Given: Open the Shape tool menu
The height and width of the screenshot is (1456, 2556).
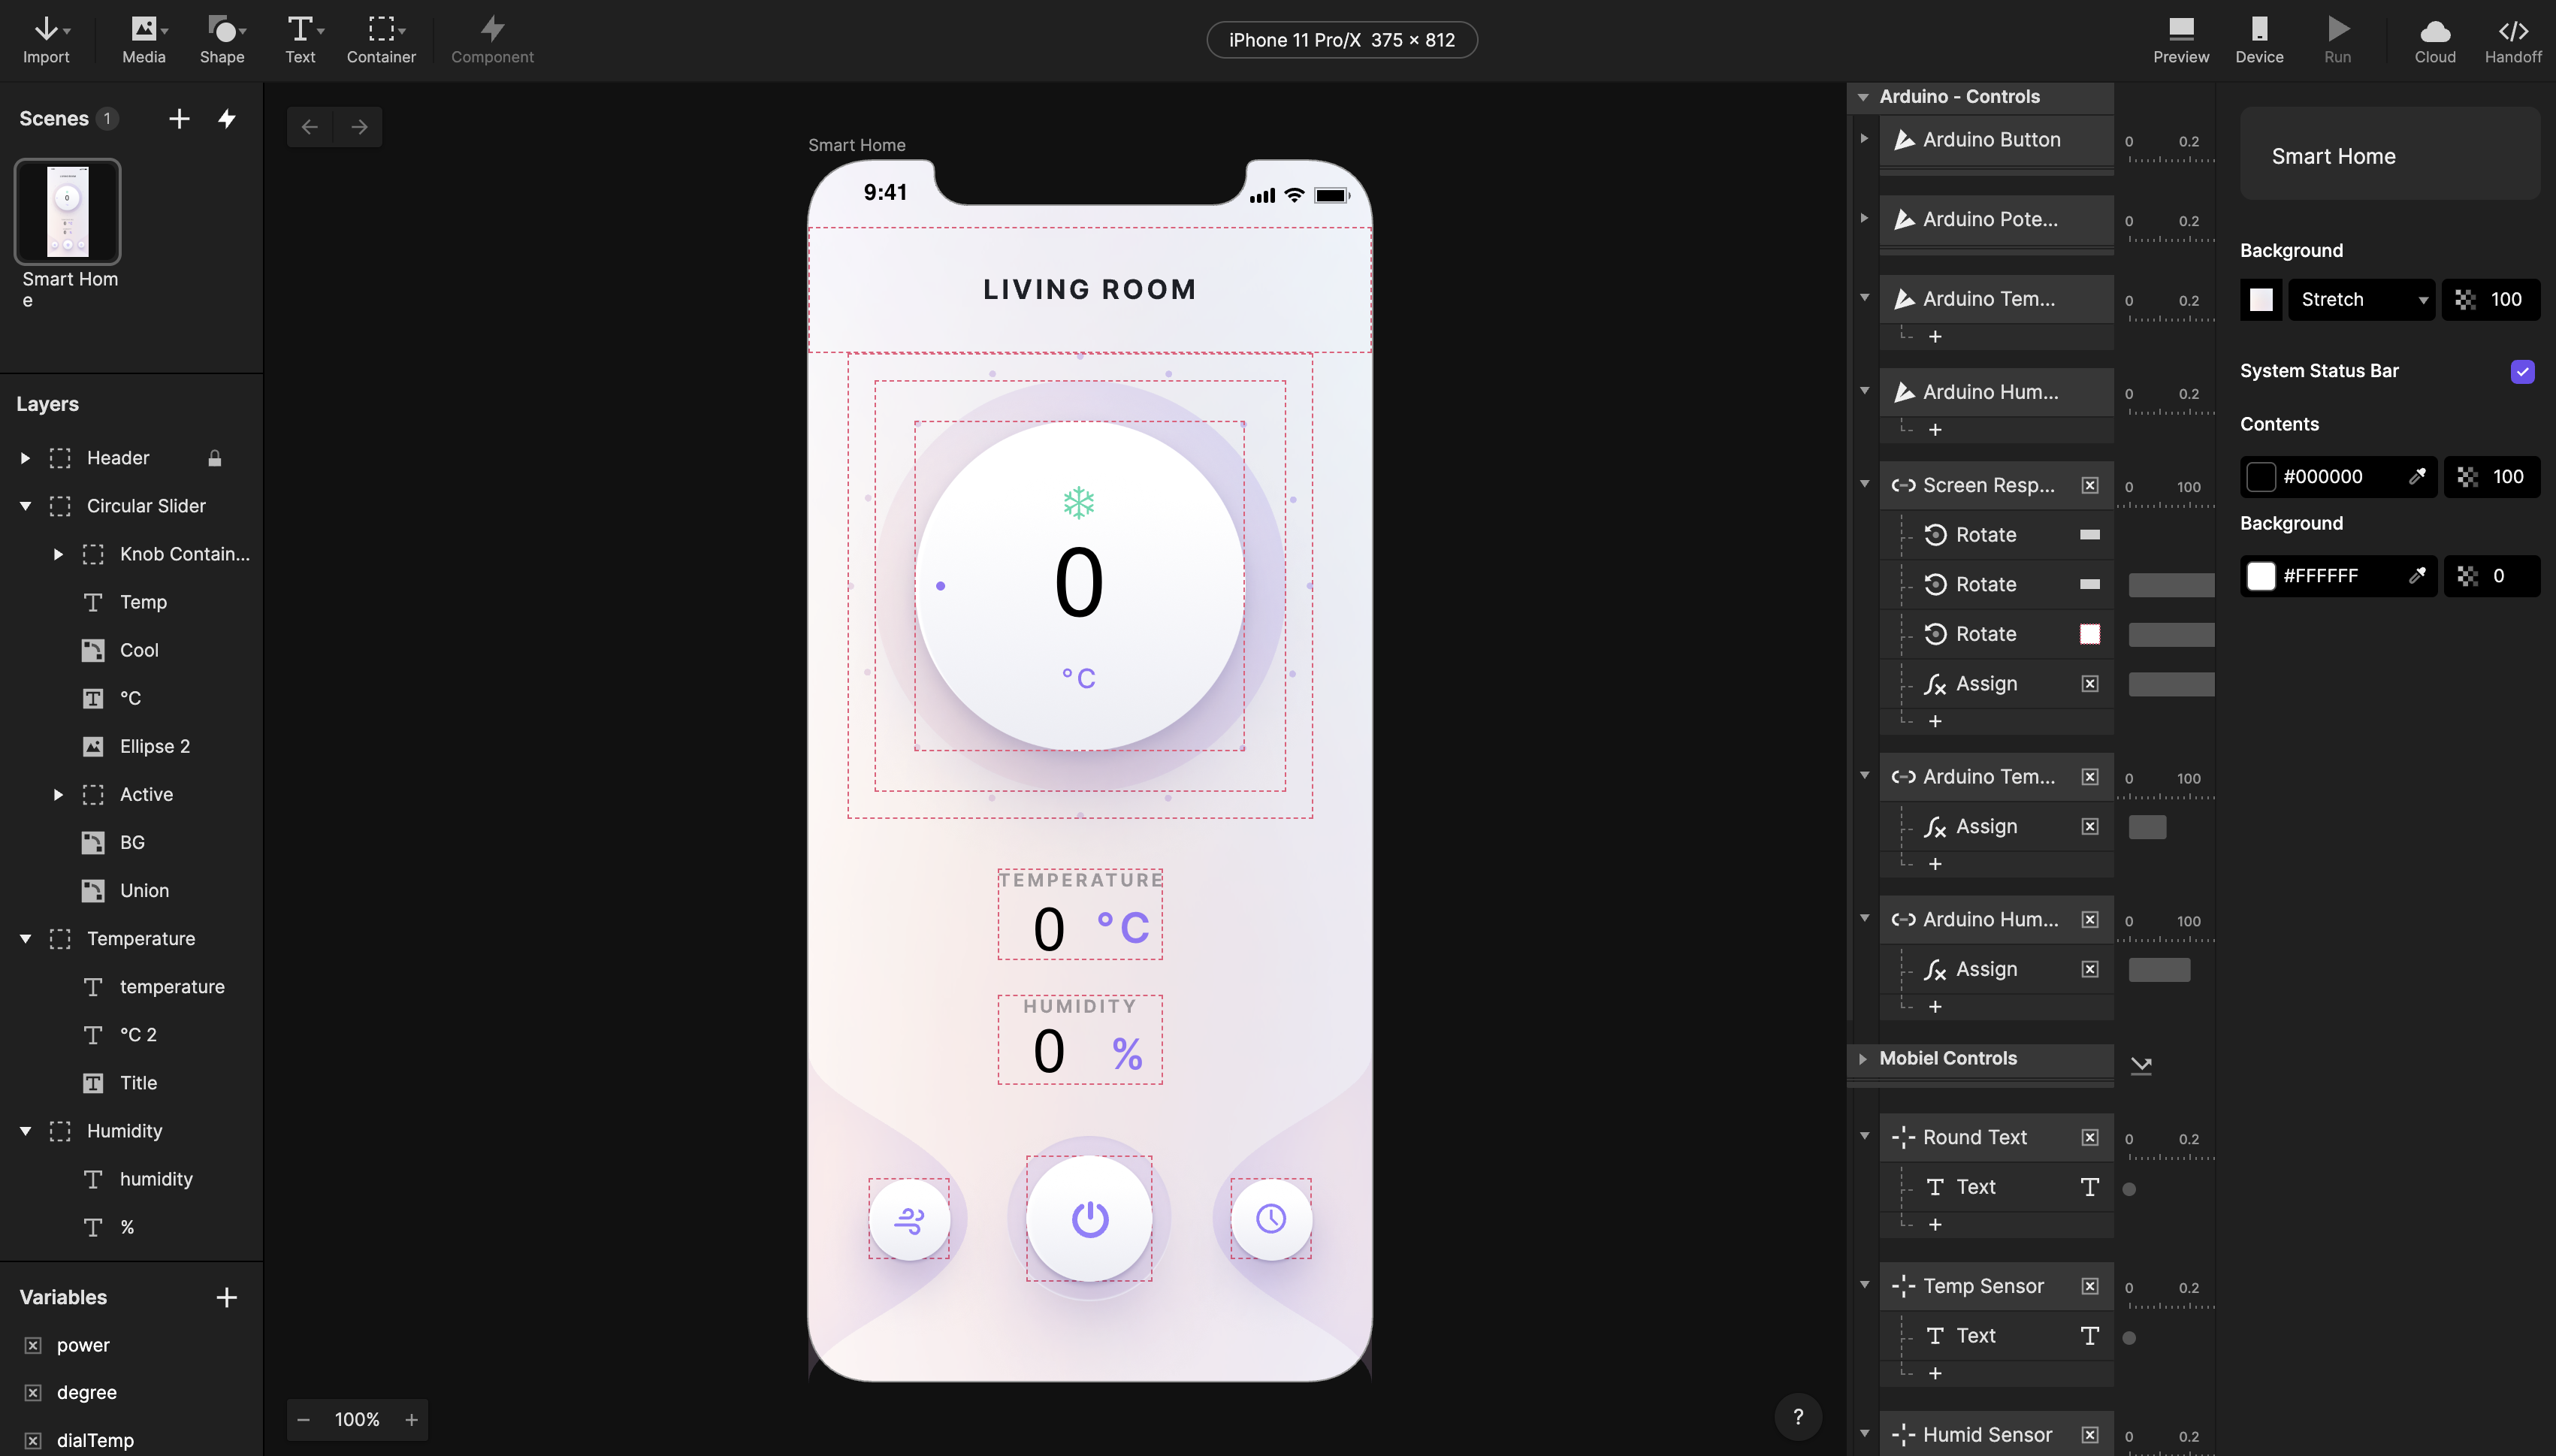Looking at the screenshot, I should (x=222, y=39).
